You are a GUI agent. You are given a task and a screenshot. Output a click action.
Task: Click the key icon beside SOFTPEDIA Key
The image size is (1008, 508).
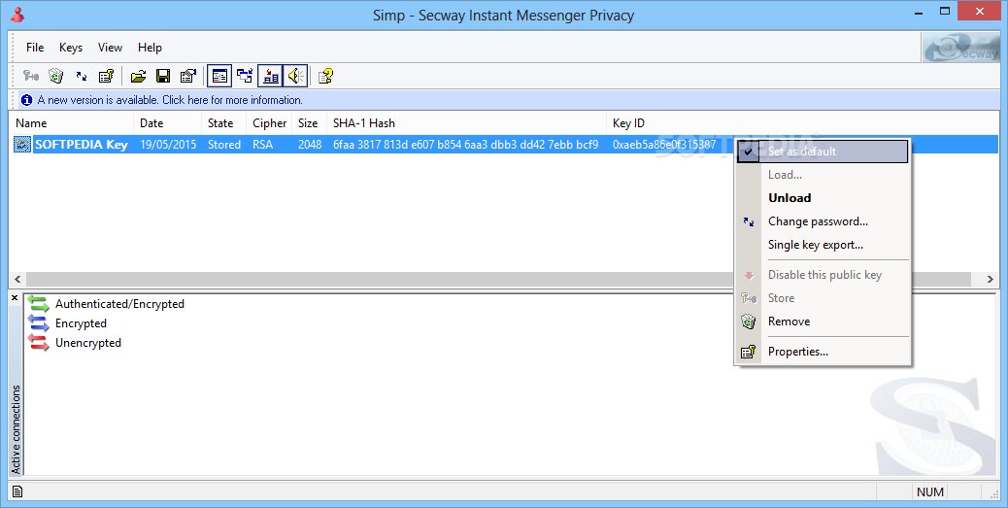pyautogui.click(x=22, y=145)
